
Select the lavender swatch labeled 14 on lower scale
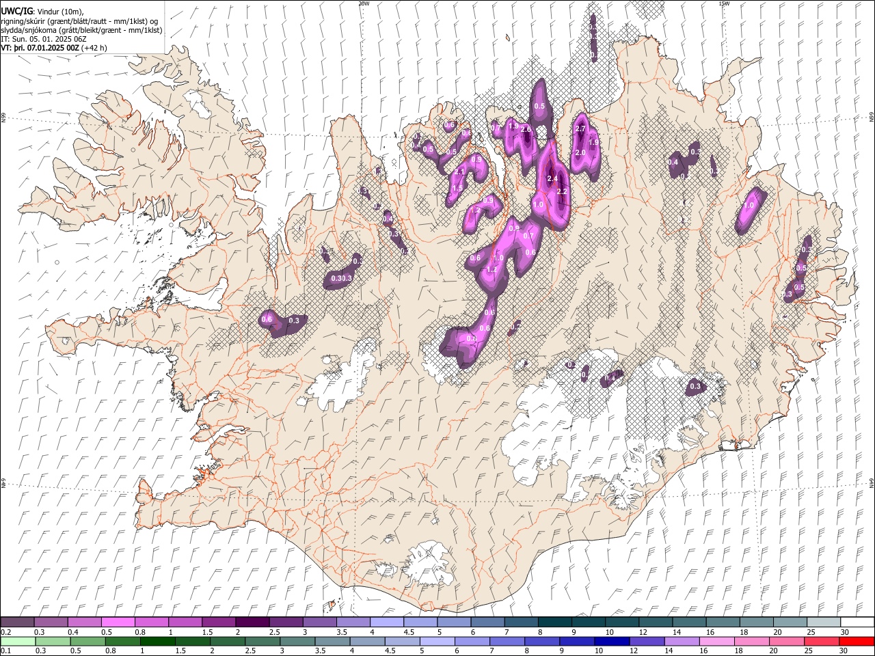[x=683, y=641]
